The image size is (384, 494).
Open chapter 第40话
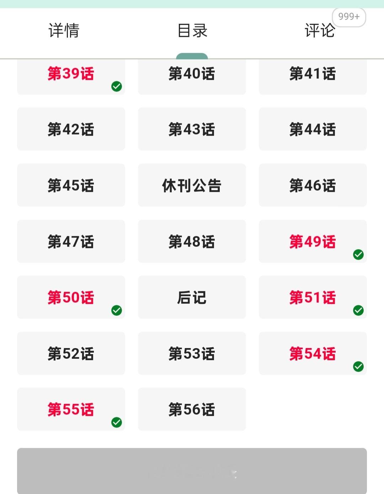(192, 74)
